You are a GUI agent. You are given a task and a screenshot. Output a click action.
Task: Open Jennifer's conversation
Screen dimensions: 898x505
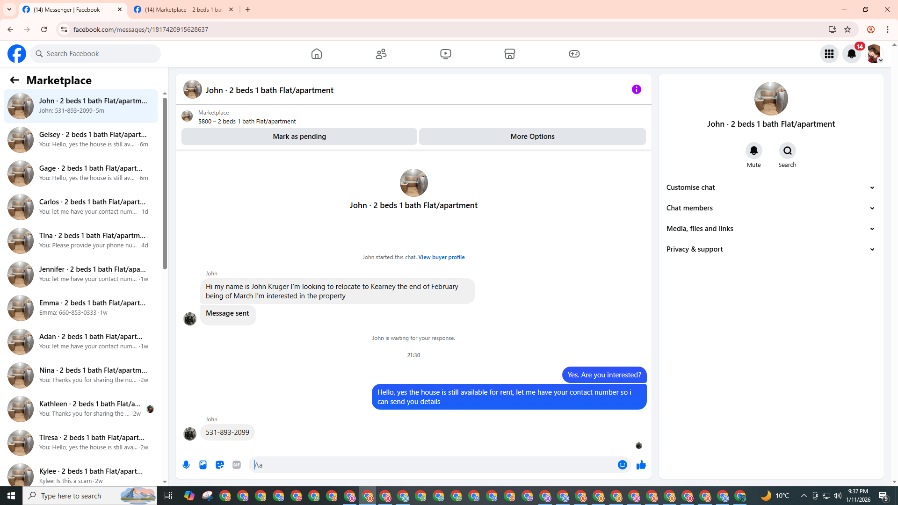point(81,274)
